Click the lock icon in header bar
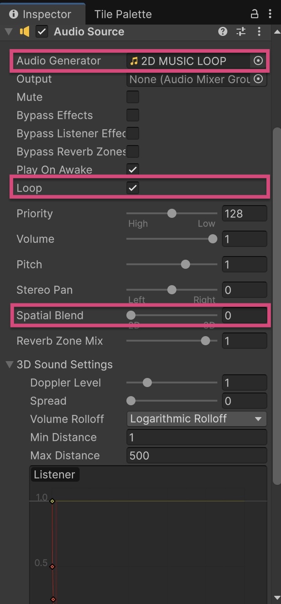 click(x=254, y=14)
